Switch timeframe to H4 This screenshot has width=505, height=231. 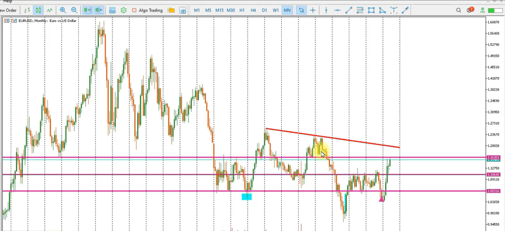tap(253, 10)
